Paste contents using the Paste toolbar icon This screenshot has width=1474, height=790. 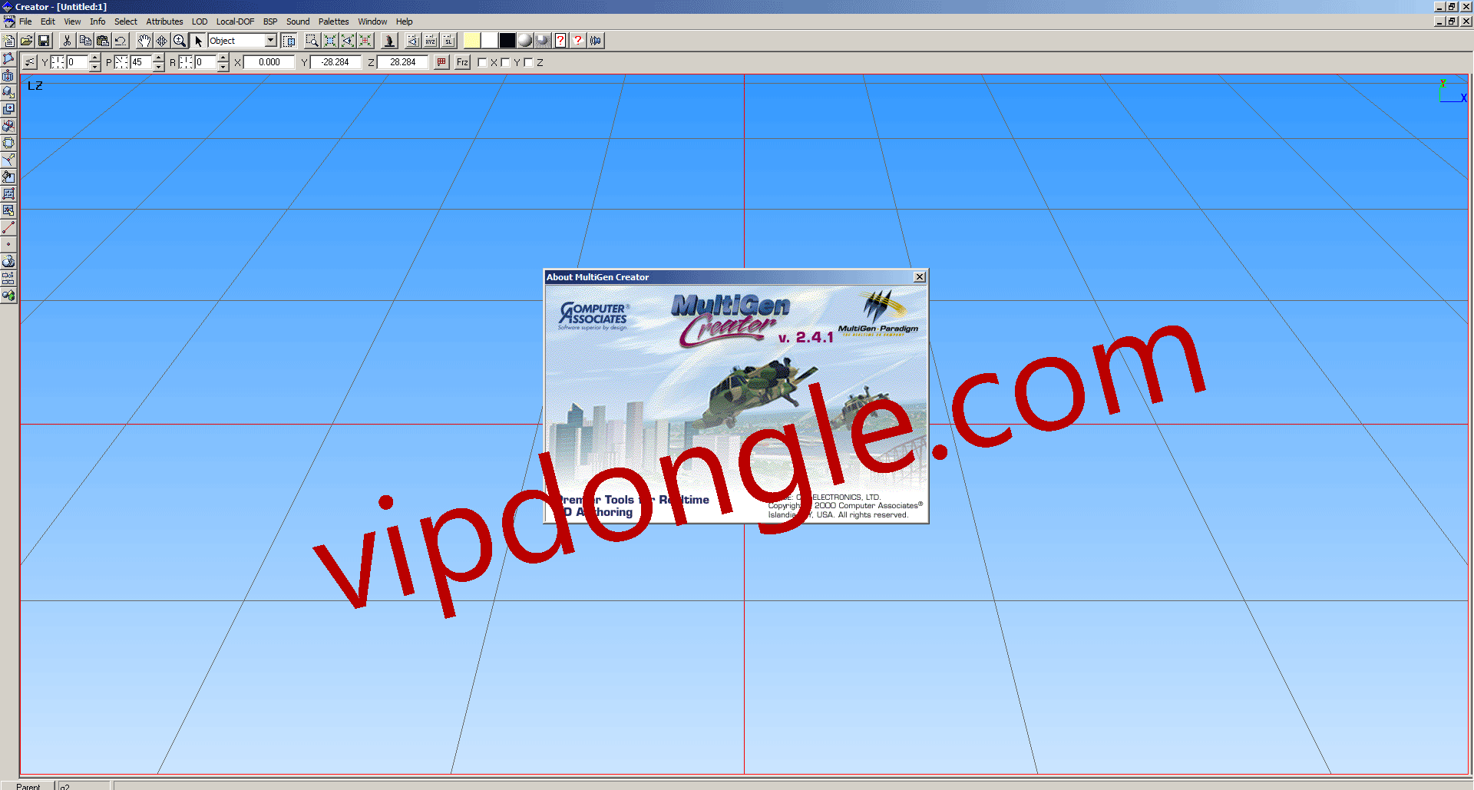[102, 40]
